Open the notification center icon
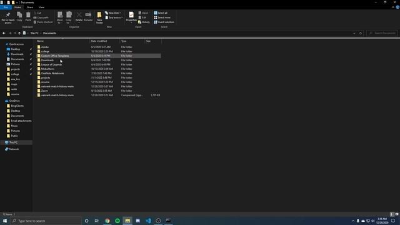Screen dimensions: 400x225 393,221
